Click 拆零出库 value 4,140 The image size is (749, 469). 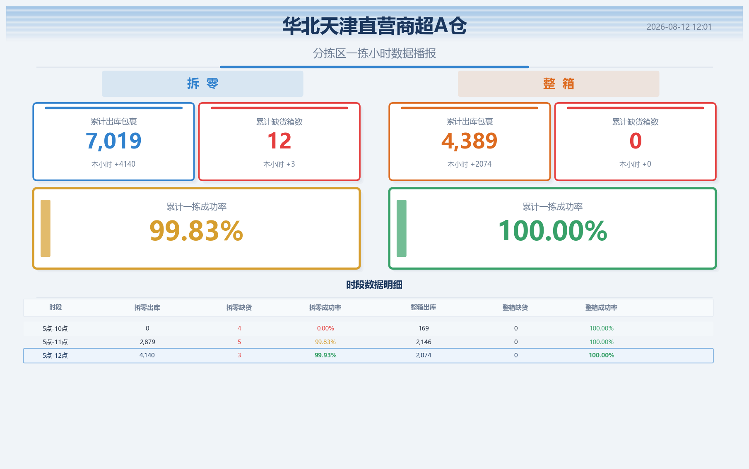click(x=147, y=355)
